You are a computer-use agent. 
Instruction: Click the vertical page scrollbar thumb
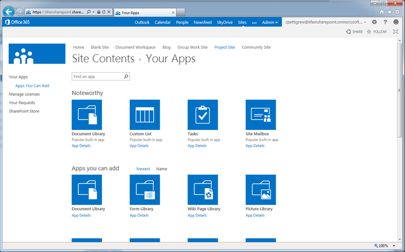coord(399,90)
